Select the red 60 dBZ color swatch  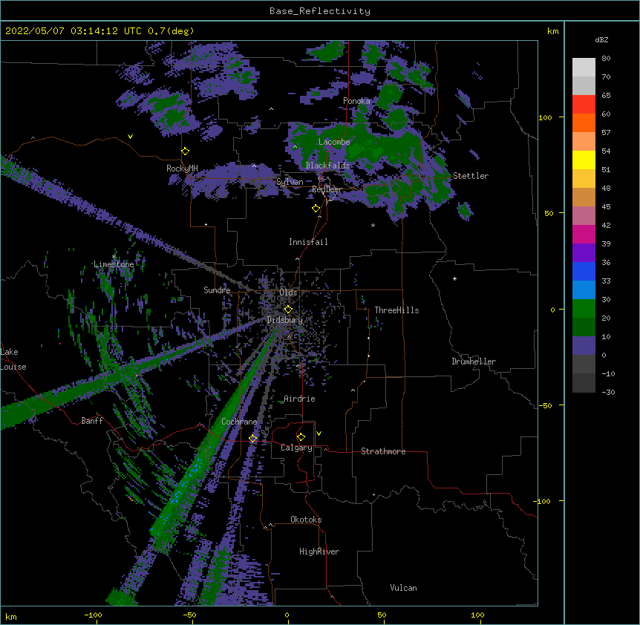(x=584, y=105)
